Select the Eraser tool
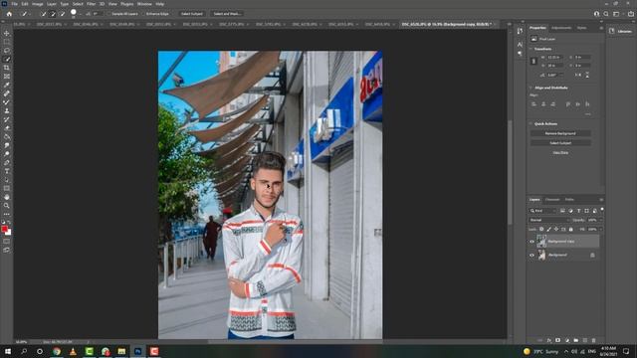The height and width of the screenshot is (358, 637). (7, 128)
